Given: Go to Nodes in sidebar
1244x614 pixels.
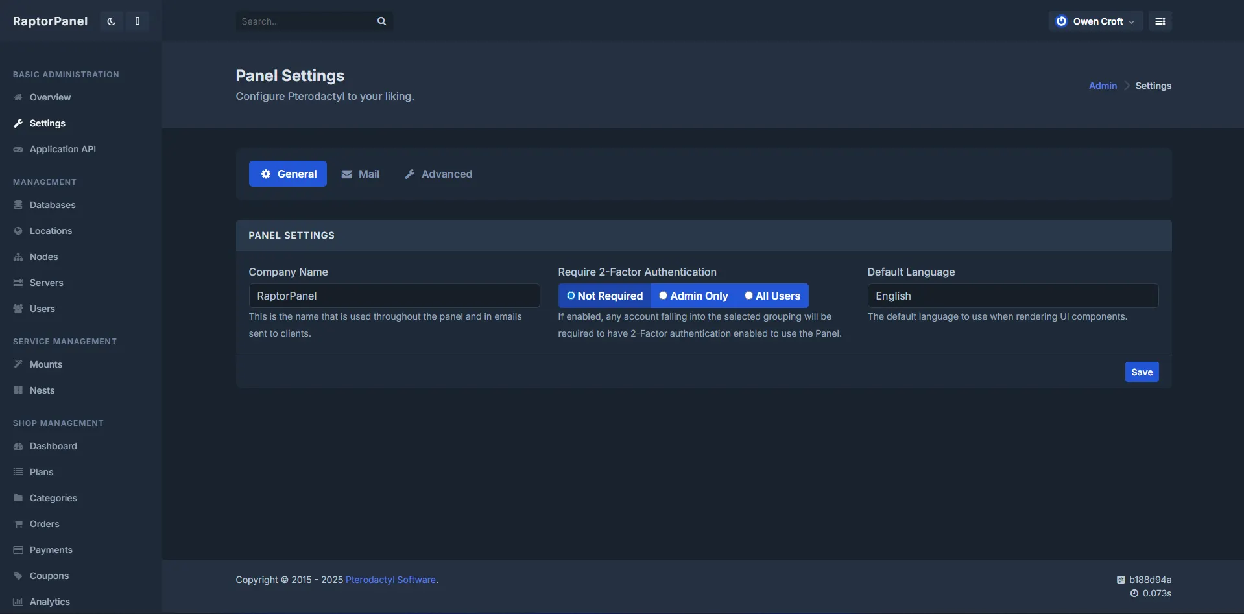Looking at the screenshot, I should pos(43,257).
